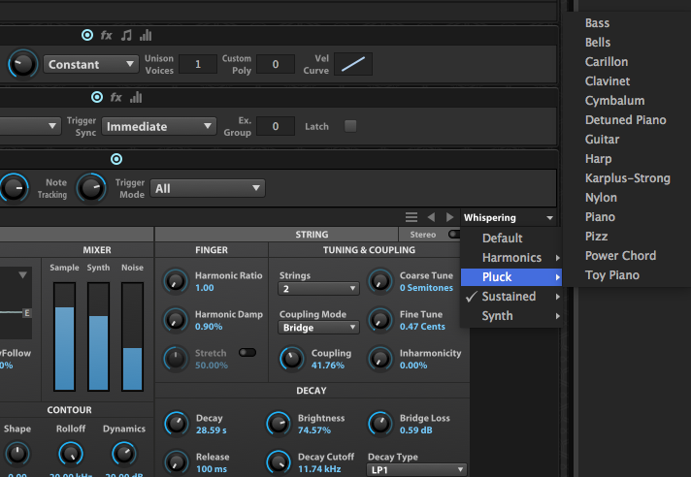This screenshot has width=691, height=477.
Task: Click the Unison Voices value field
Action: point(198,64)
